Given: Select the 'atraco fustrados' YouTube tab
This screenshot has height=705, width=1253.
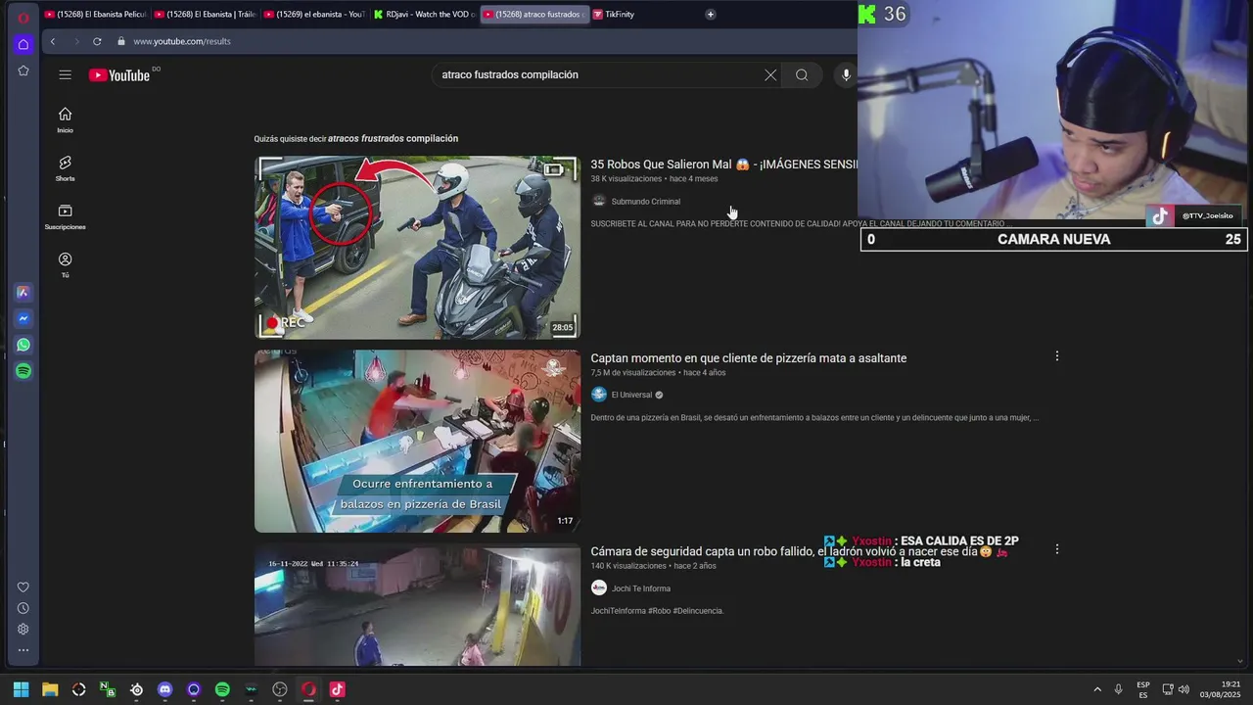Looking at the screenshot, I should 534,14.
